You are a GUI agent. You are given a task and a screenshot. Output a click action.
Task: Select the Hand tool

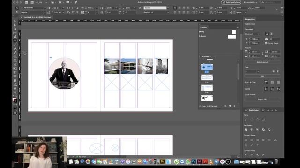[15, 88]
